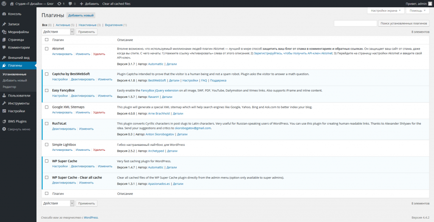This screenshot has width=434, height=222.
Task: Check the Google XML Sitemaps checkbox
Action: click(x=47, y=107)
